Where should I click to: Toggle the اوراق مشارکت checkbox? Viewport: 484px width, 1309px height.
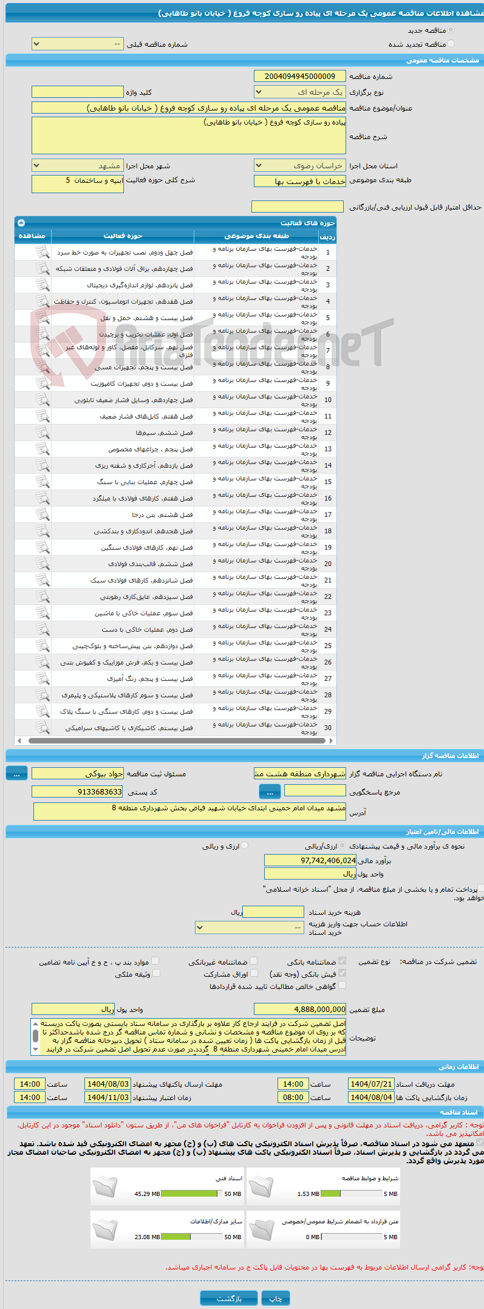[254, 973]
